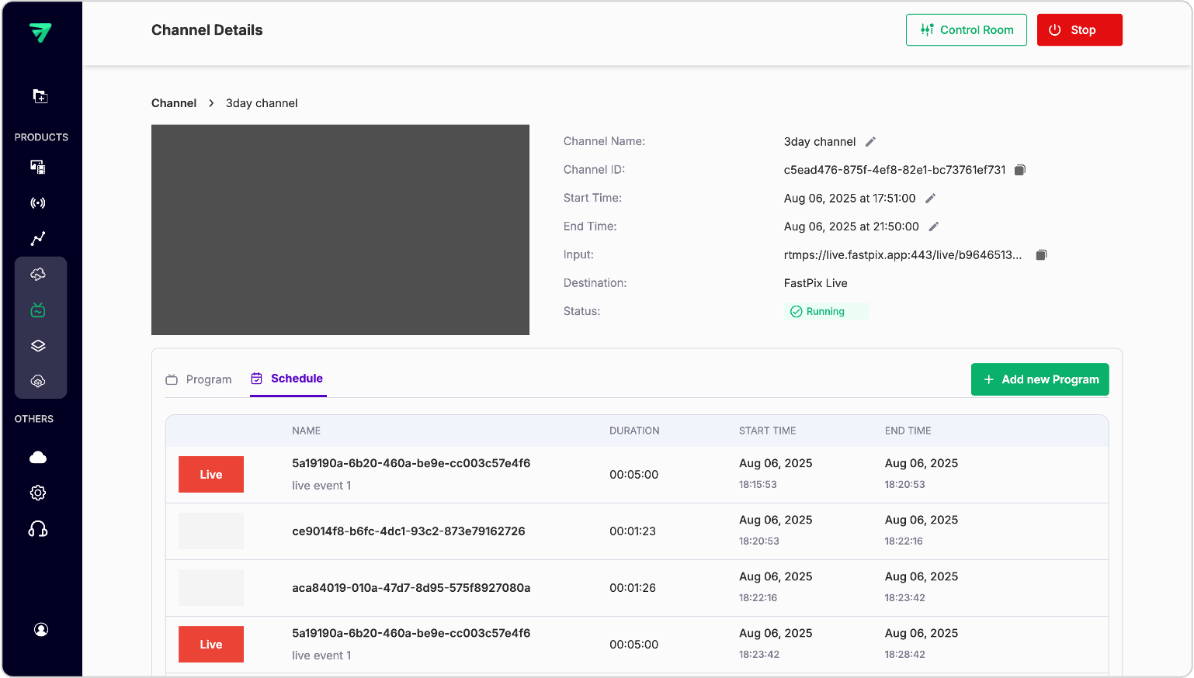Click the END TIME column header

(908, 431)
